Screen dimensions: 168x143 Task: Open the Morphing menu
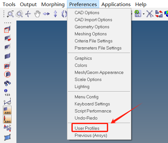53,4
